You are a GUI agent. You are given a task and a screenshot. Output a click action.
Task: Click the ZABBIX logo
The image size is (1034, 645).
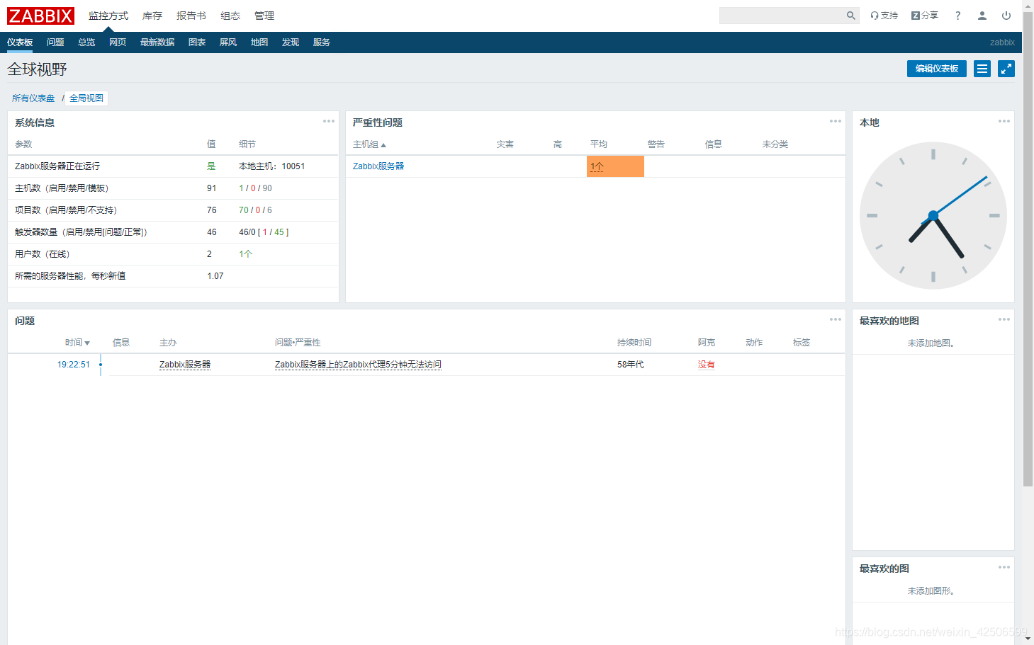[x=40, y=16]
